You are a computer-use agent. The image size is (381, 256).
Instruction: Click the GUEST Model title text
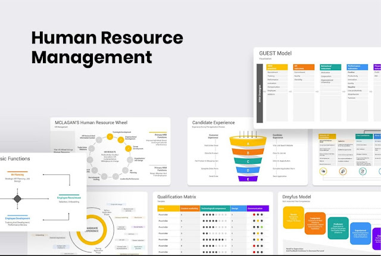(275, 53)
